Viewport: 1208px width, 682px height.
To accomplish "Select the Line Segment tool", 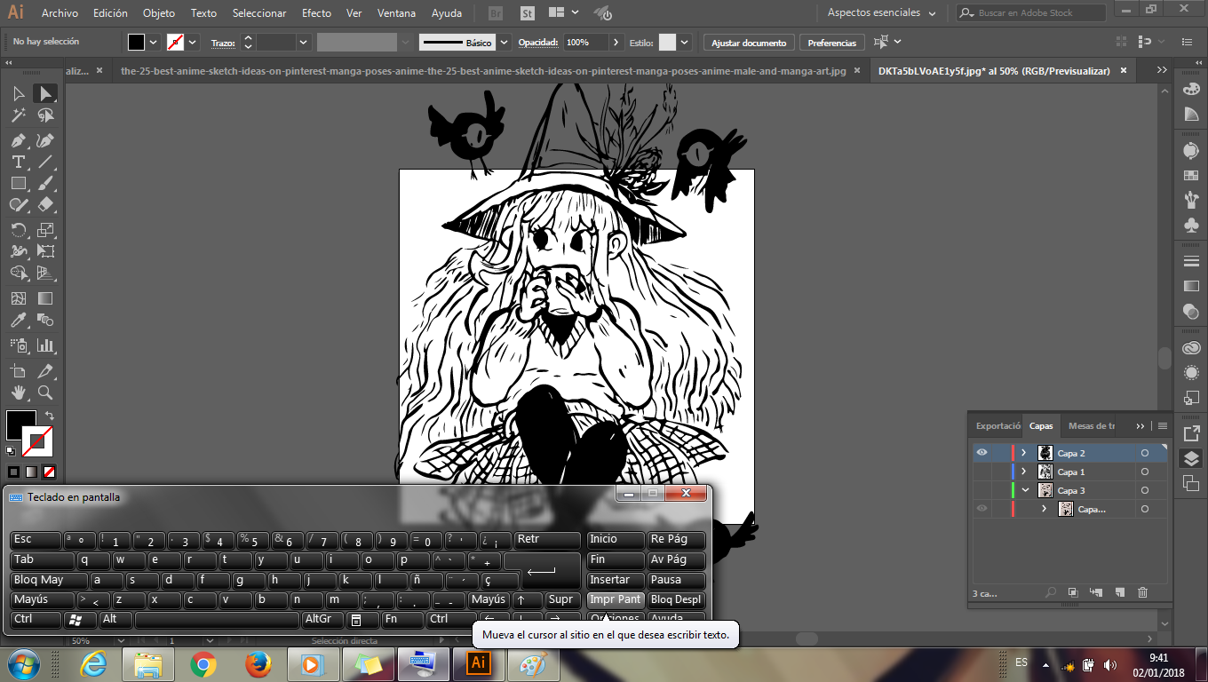I will point(45,162).
